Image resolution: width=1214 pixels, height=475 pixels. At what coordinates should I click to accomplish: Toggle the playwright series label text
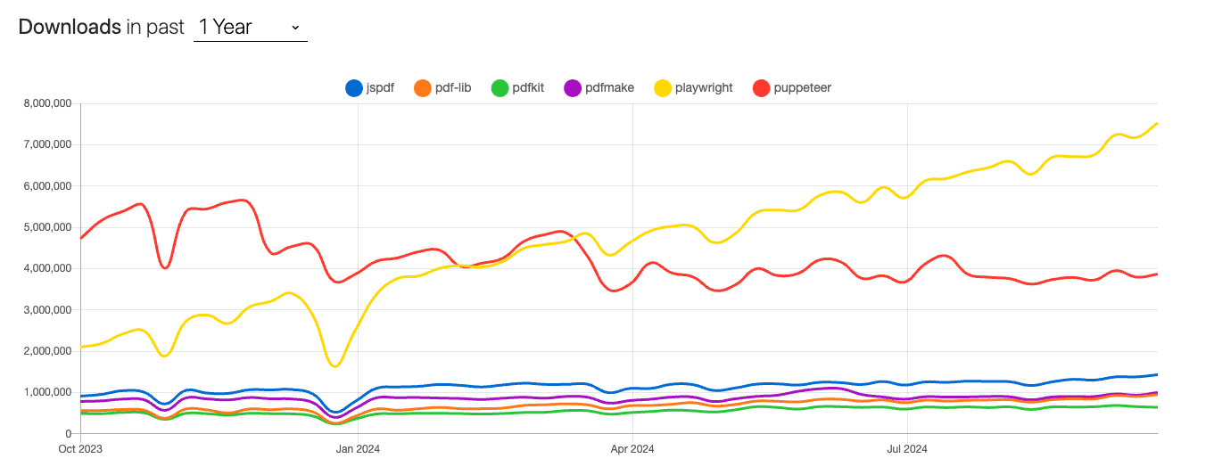[x=704, y=87]
